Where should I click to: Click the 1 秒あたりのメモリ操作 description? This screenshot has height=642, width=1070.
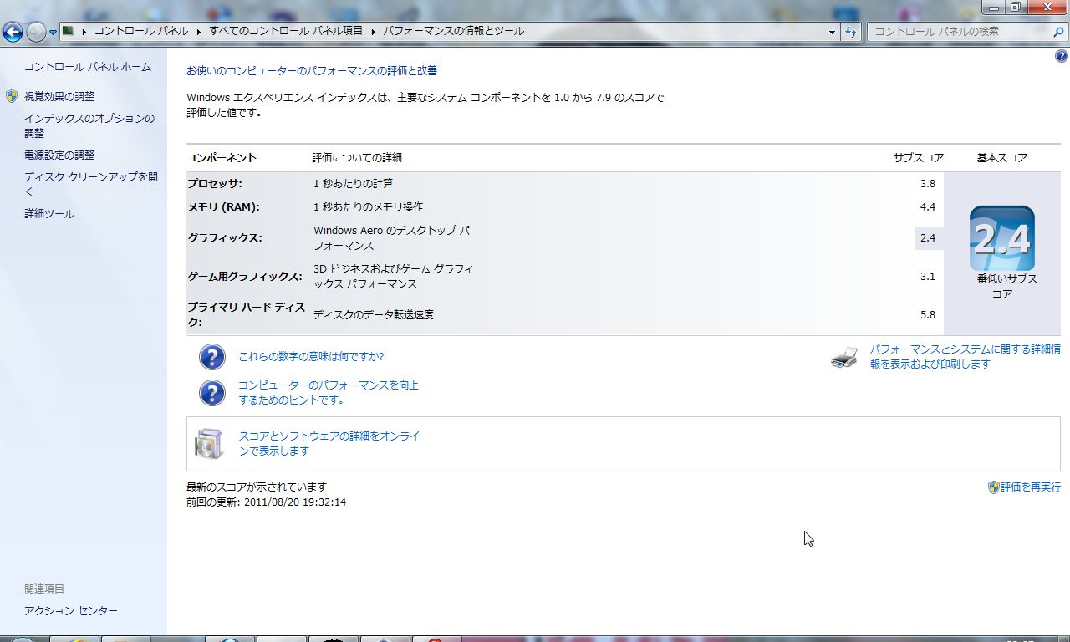click(x=368, y=207)
